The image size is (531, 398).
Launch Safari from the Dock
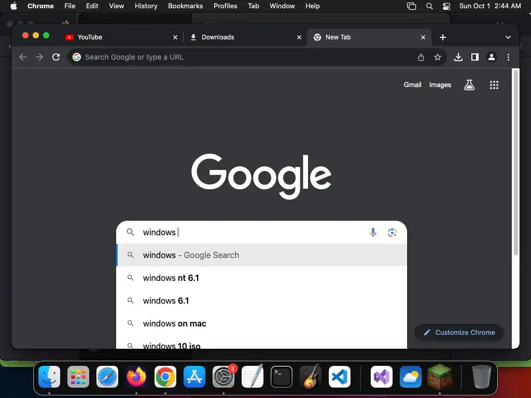[x=107, y=377]
